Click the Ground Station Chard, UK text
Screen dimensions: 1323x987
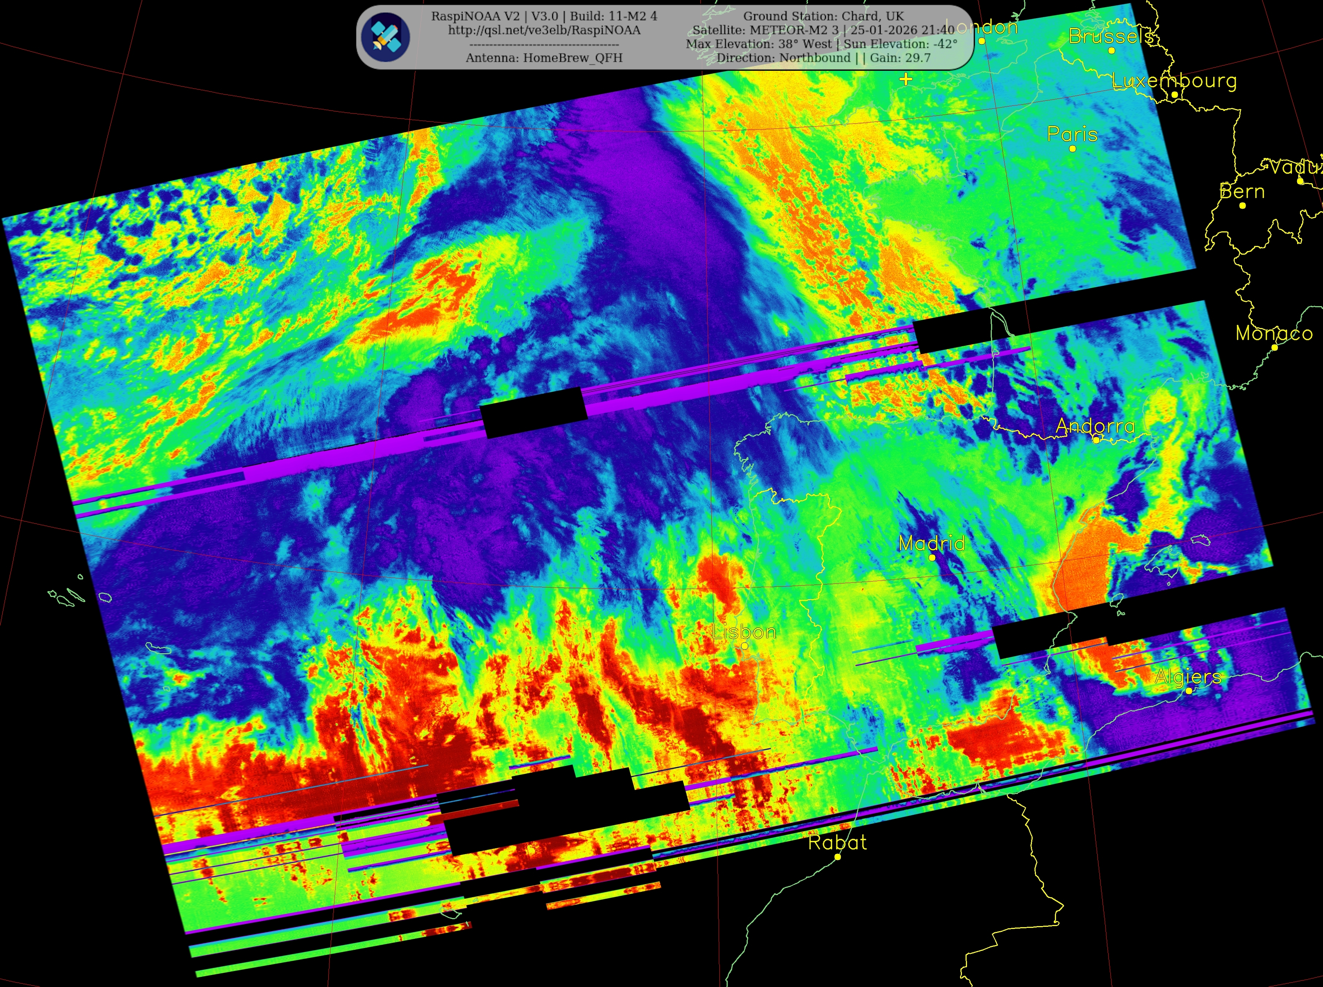pyautogui.click(x=823, y=16)
